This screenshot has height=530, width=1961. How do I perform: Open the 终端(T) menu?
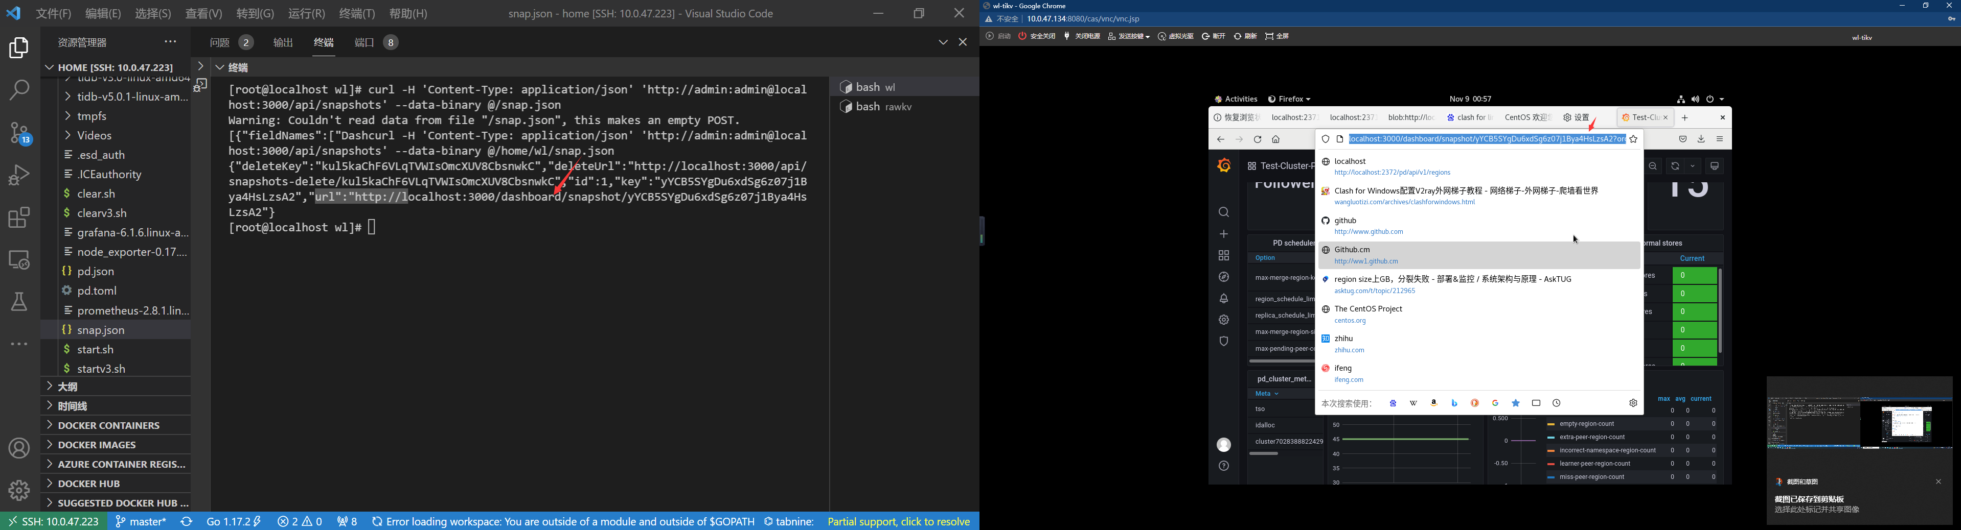point(357,14)
